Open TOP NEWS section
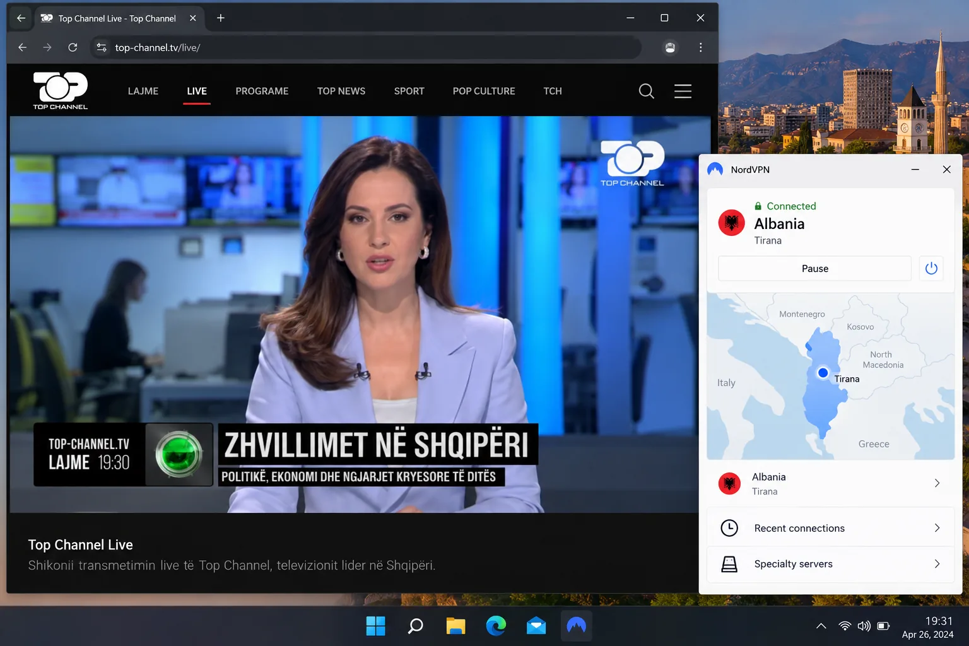The width and height of the screenshot is (969, 646). (341, 91)
